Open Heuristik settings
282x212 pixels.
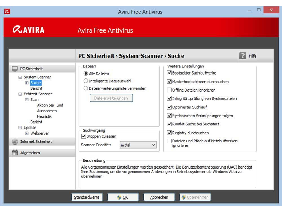click(x=44, y=116)
